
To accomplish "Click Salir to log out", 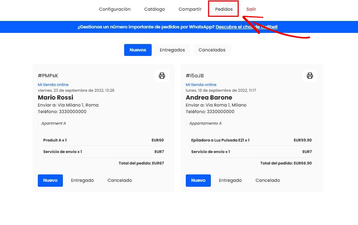I will [x=251, y=9].
